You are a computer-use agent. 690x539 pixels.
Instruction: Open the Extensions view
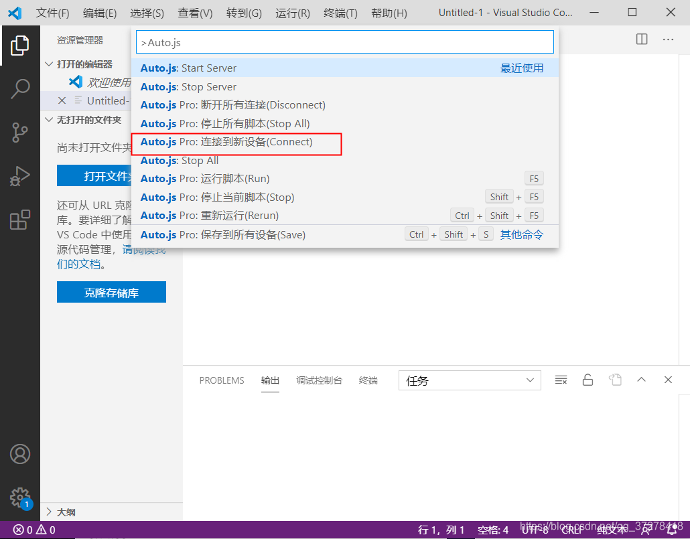20,220
